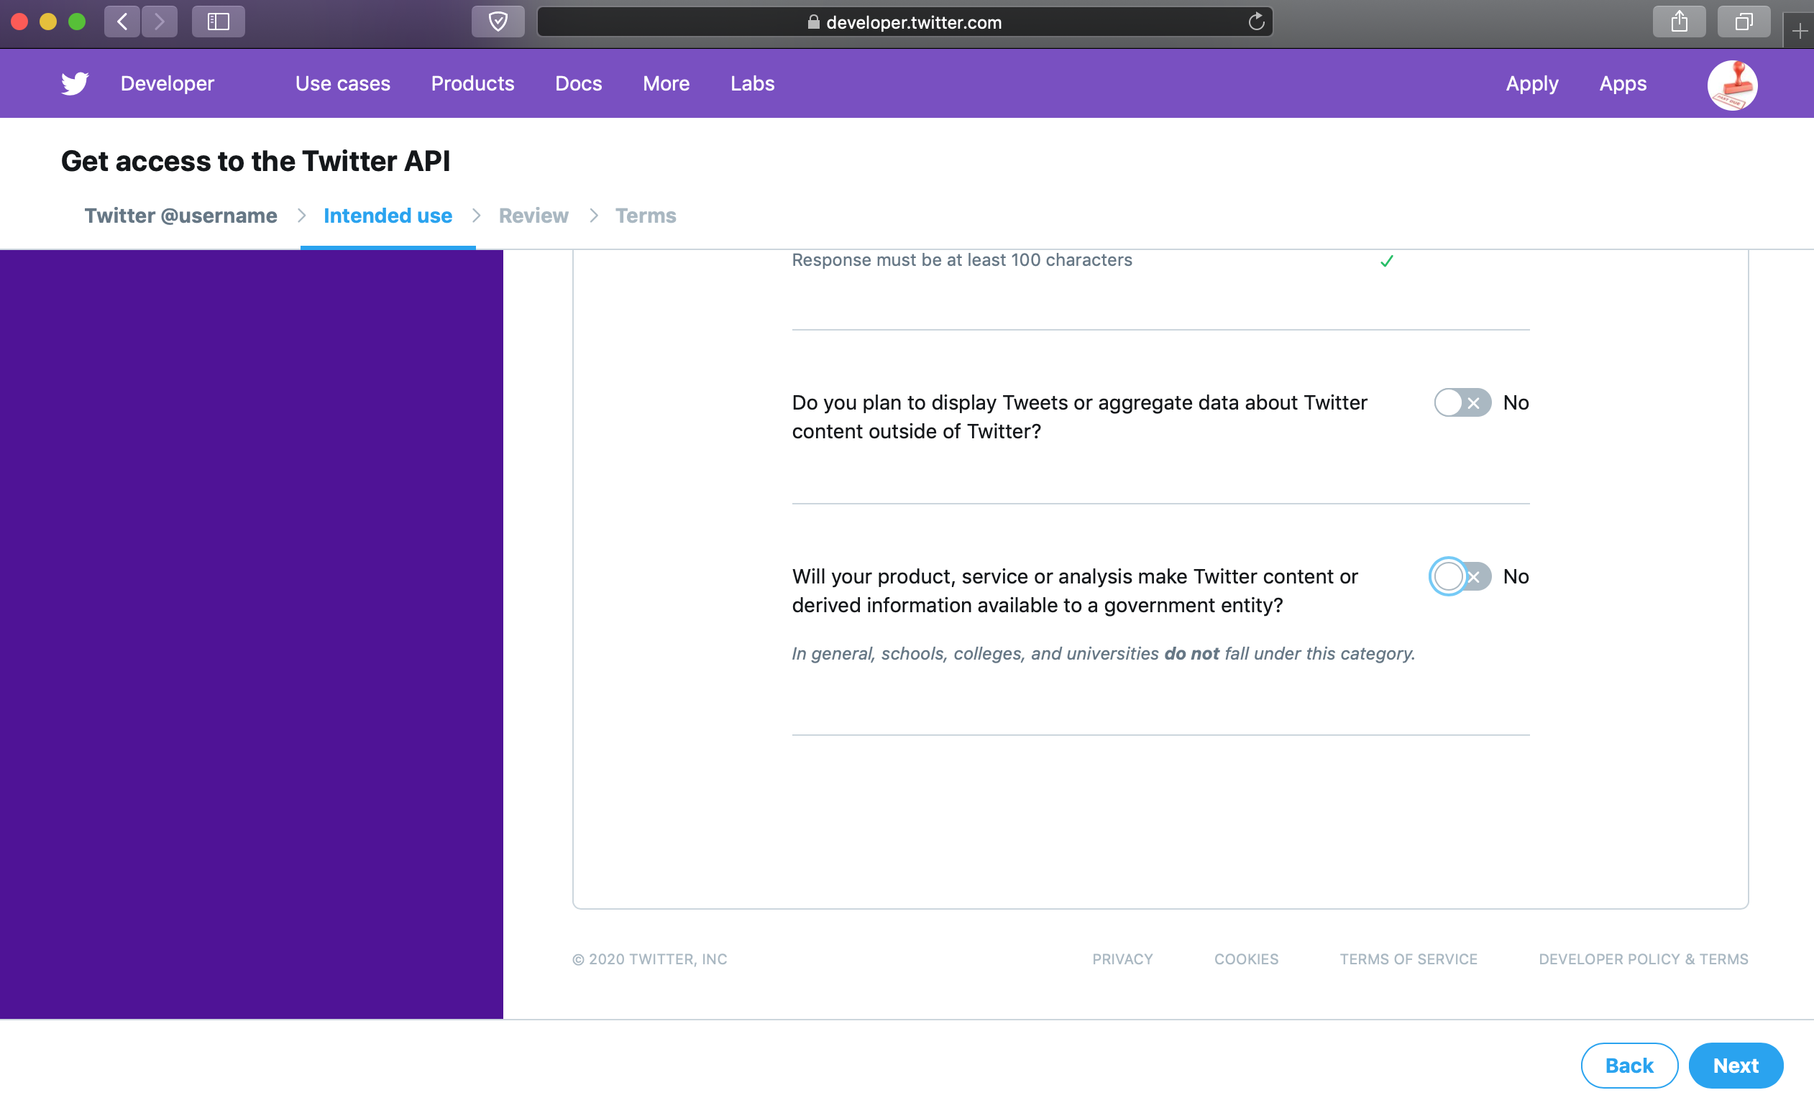The image size is (1814, 1108).
Task: Add a new tab with plus
Action: click(1800, 31)
